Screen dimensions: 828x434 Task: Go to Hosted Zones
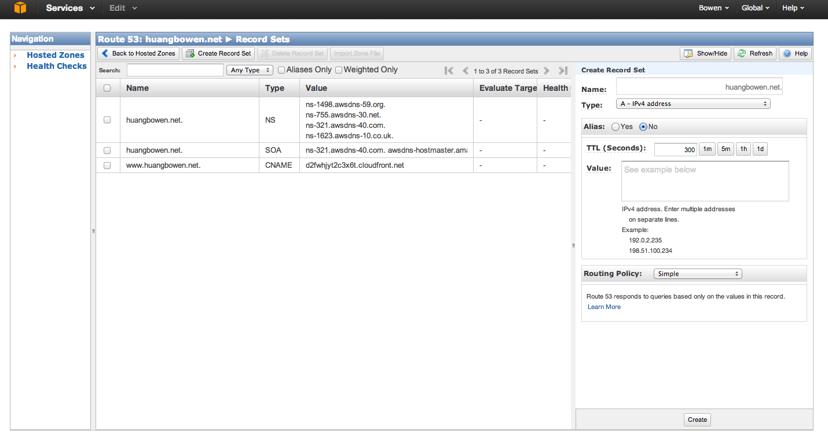pyautogui.click(x=56, y=55)
